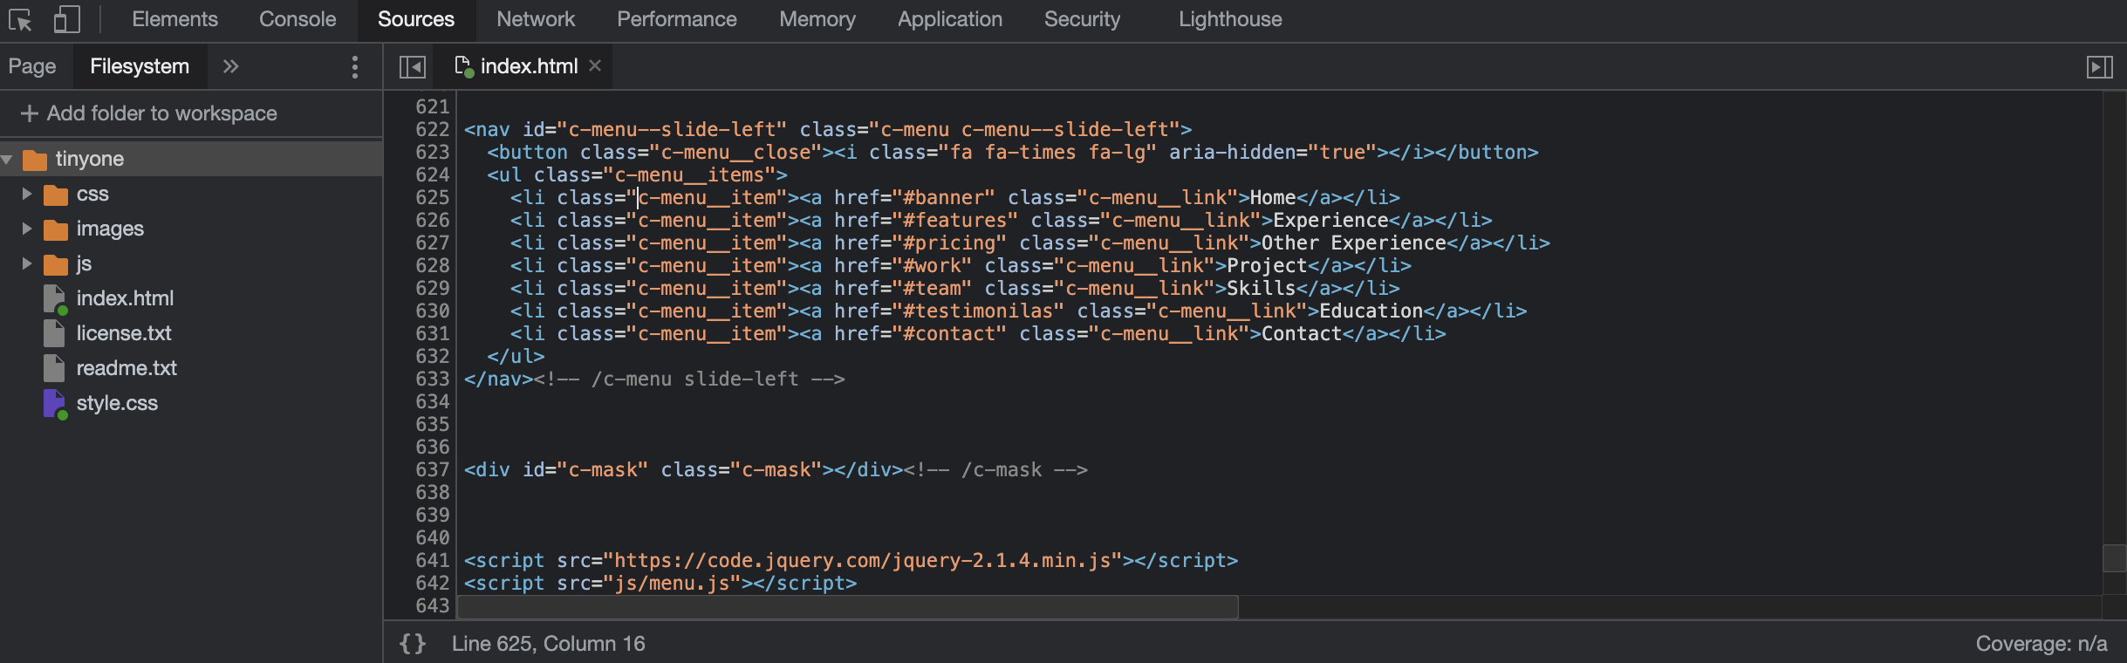The height and width of the screenshot is (663, 2127).
Task: Select the css folder icon
Action: (56, 195)
